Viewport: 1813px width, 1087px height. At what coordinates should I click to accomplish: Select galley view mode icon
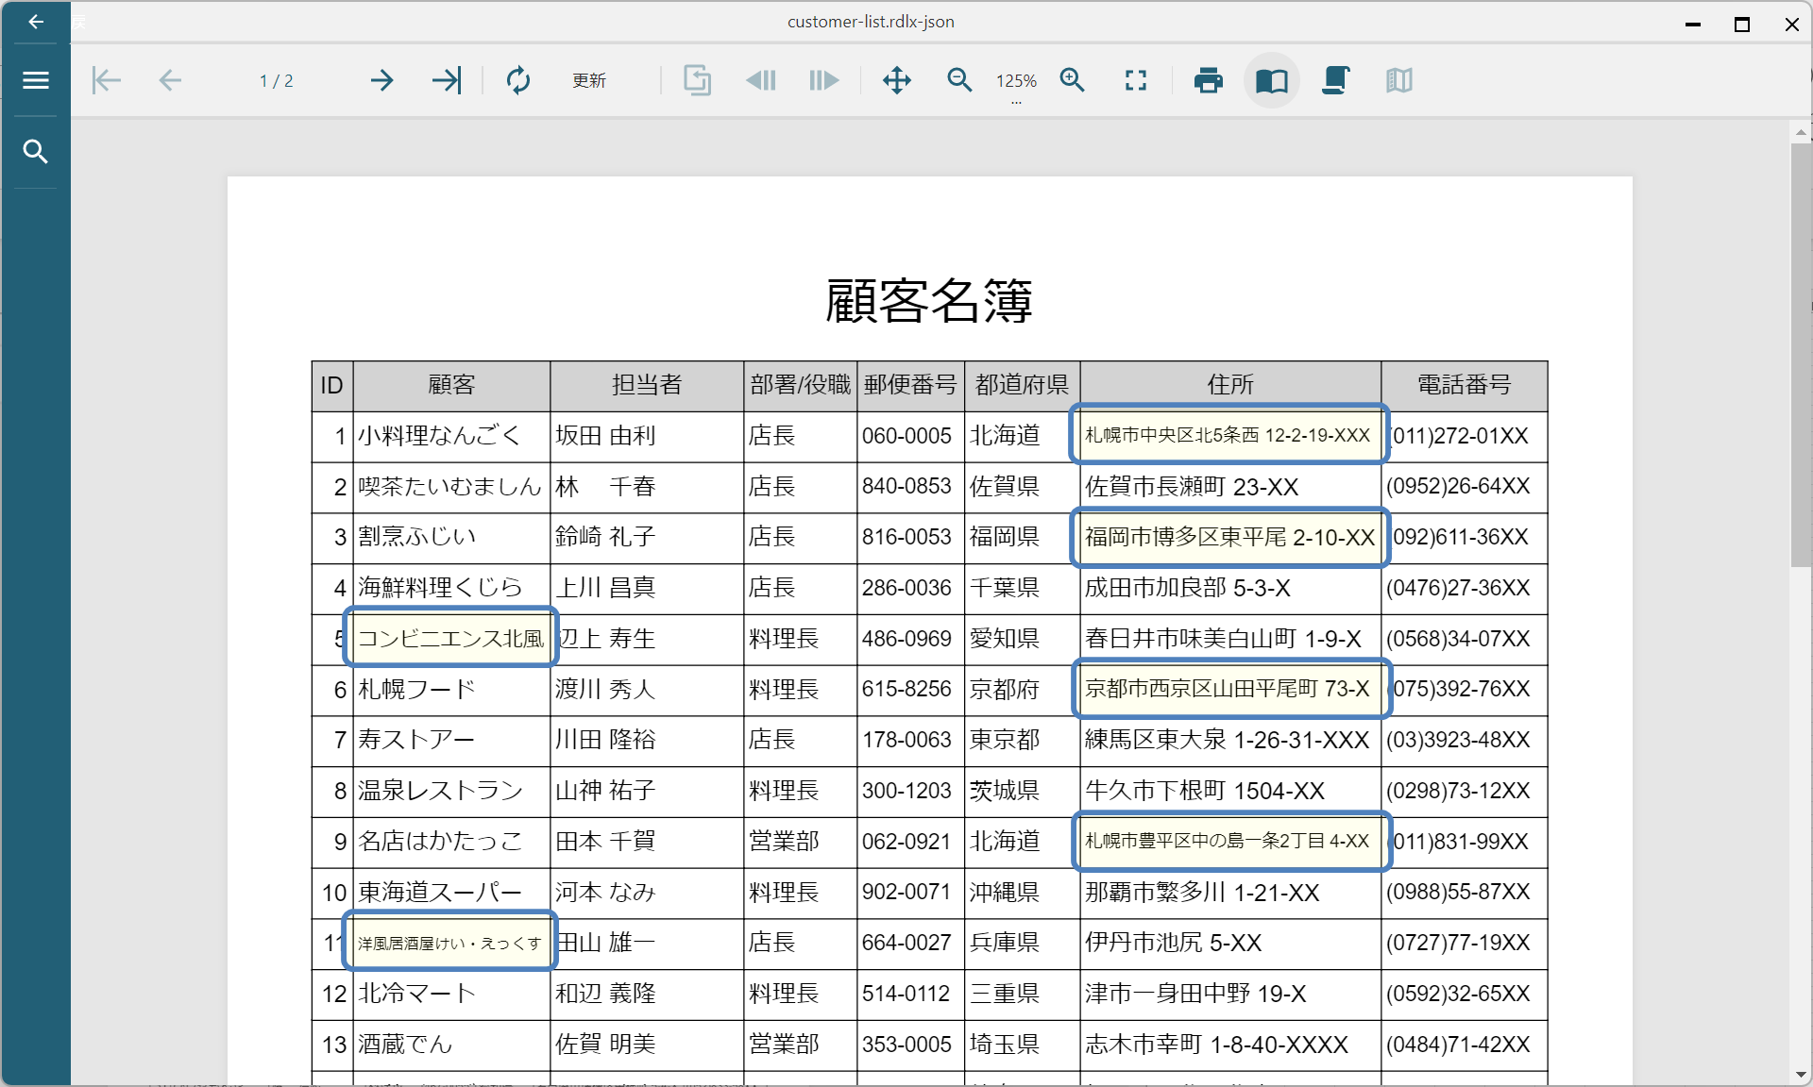point(1399,80)
